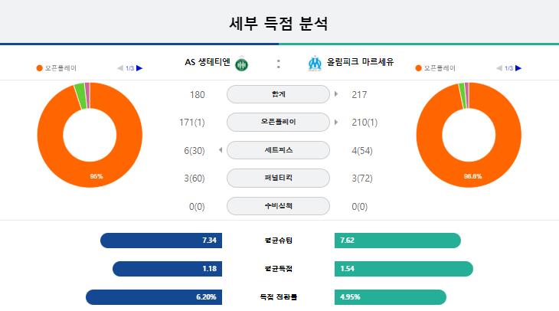Select the 수비실책 category button
The height and width of the screenshot is (311, 559).
278,206
